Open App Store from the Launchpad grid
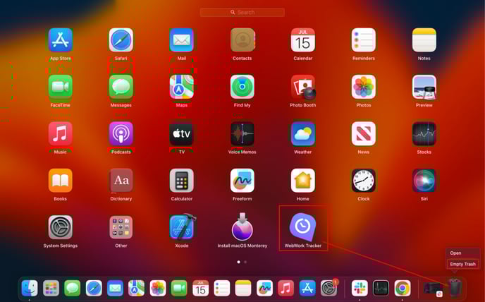The height and width of the screenshot is (302, 485). pos(61,40)
